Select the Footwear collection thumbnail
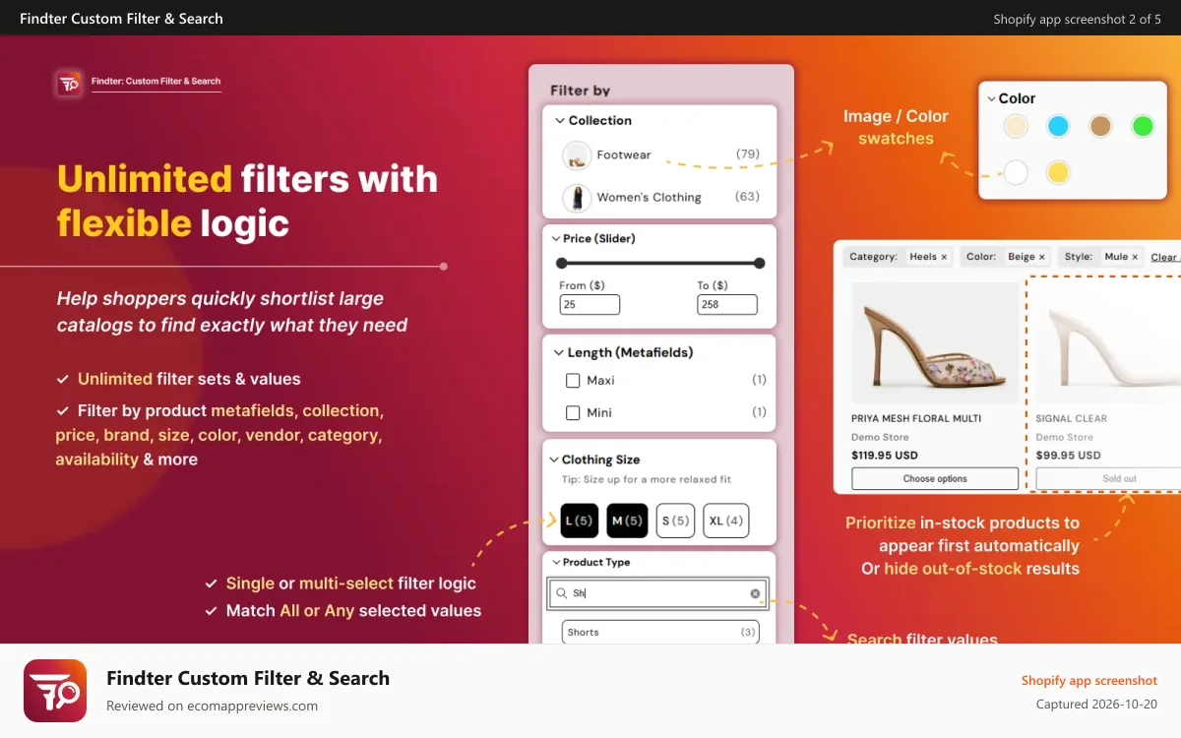Screen dimensions: 1181x738 coord(577,154)
